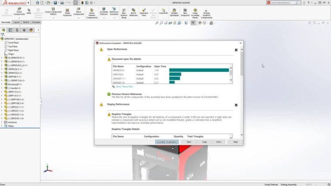
Task: Toggle Large Assembly Mode
Action: 195,14
